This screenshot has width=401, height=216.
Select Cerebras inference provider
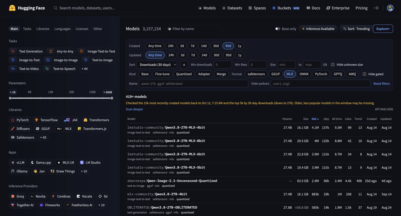coord(61,196)
